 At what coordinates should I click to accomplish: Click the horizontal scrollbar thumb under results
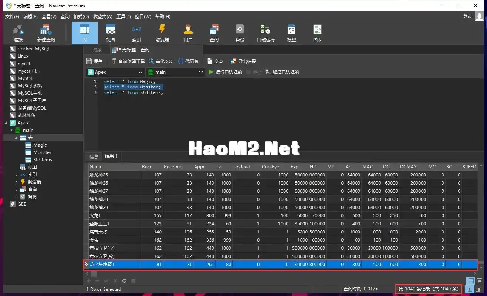(x=94, y=274)
